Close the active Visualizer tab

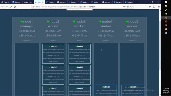coord(43,2)
